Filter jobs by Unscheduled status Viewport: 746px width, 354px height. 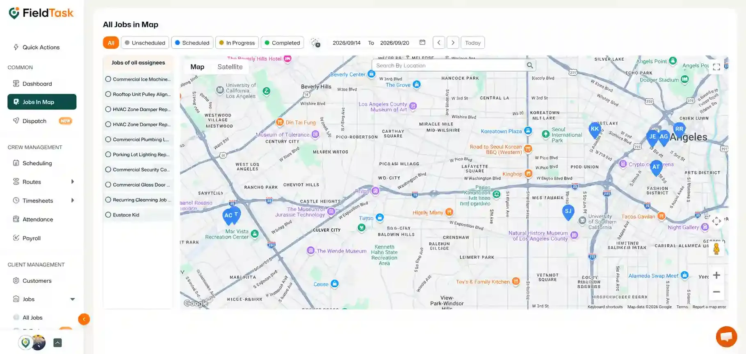pyautogui.click(x=145, y=43)
